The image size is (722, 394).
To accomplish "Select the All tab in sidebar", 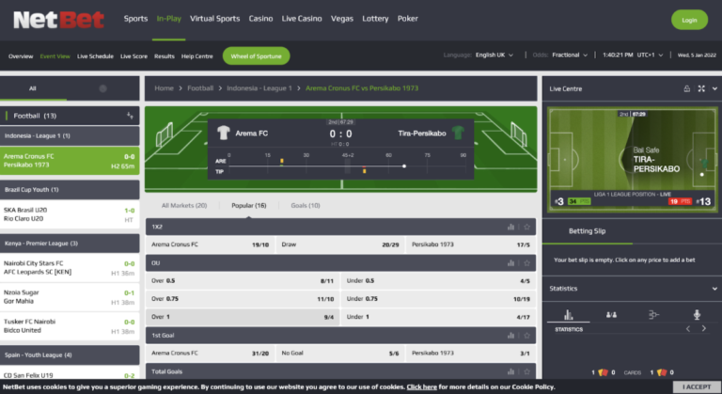I will click(x=33, y=88).
